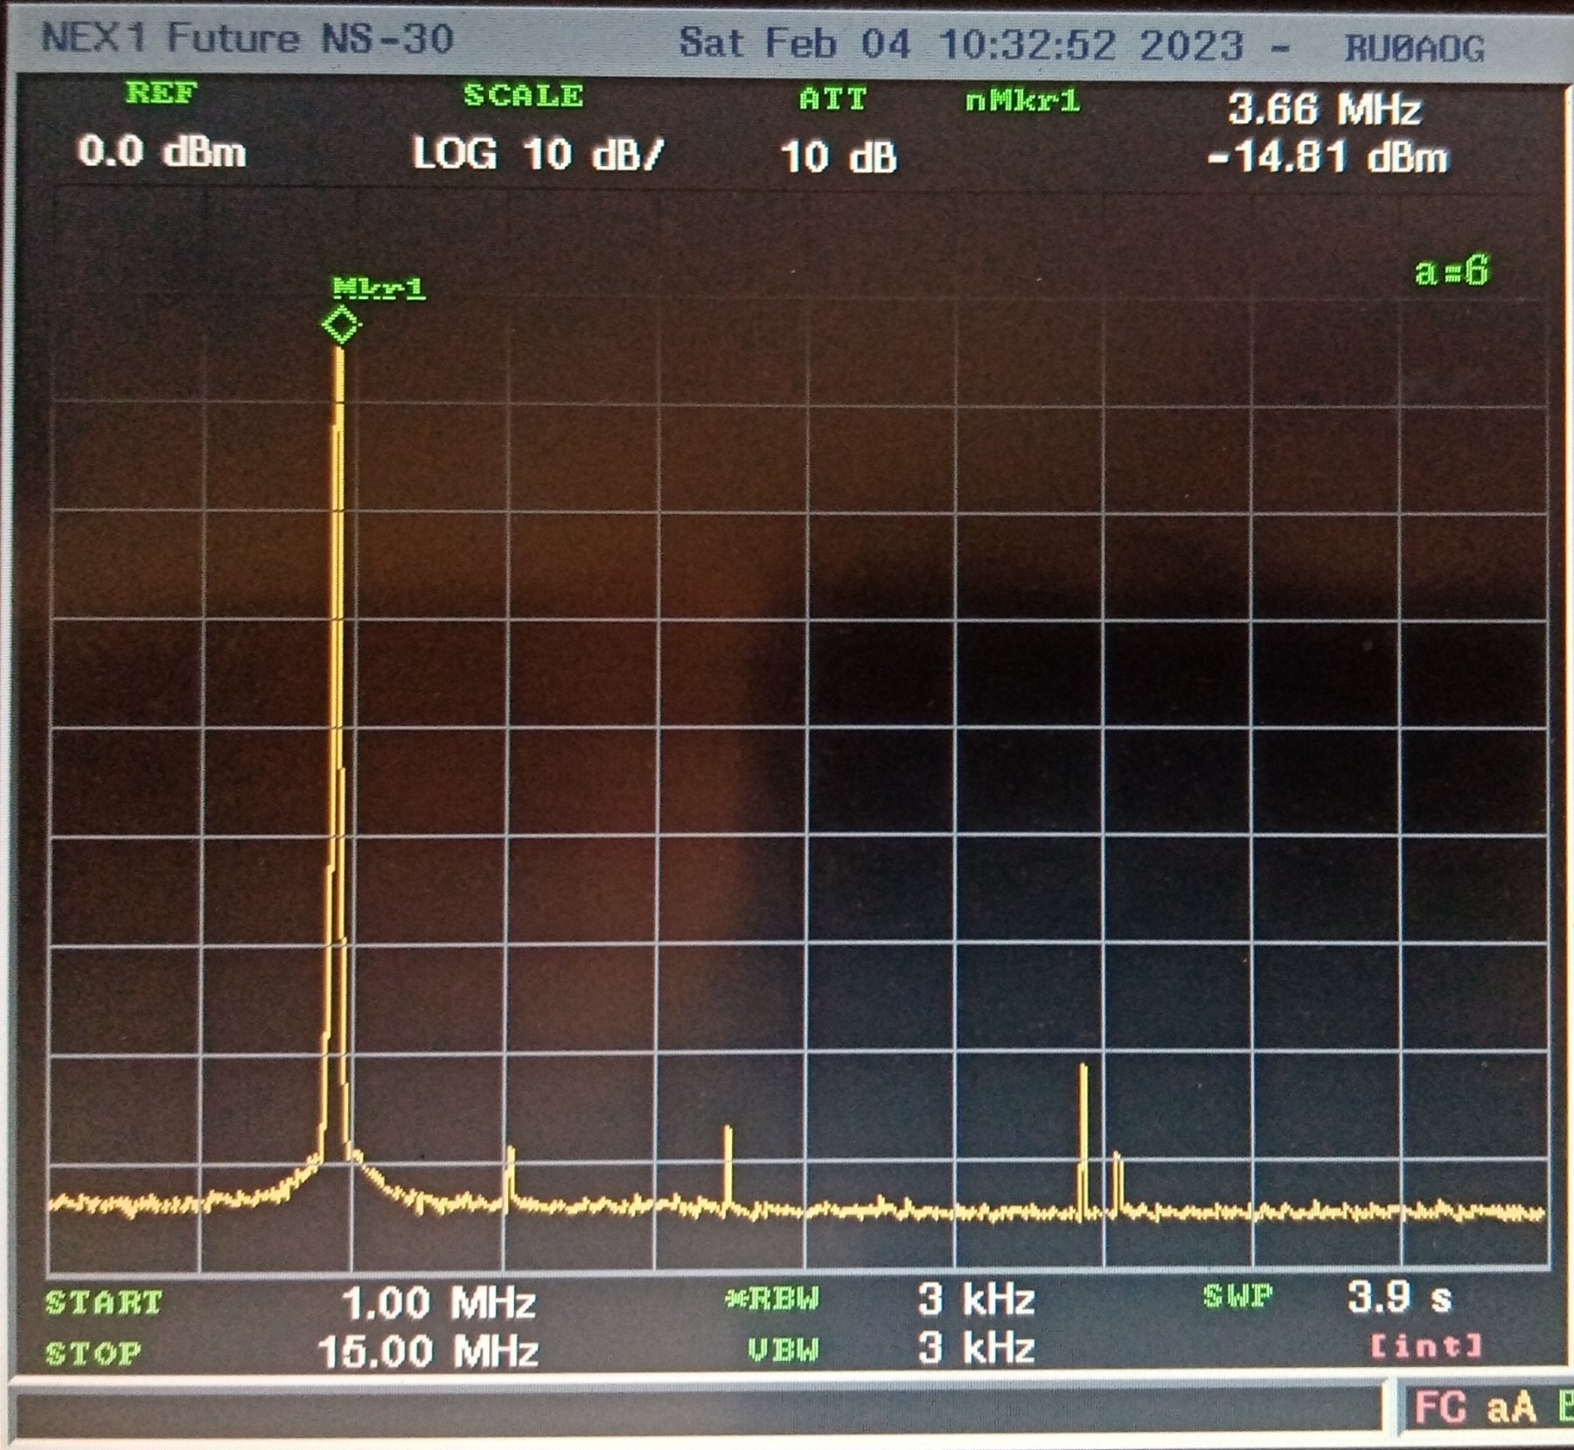Click the RU0AOG text in the header

pyautogui.click(x=1414, y=48)
